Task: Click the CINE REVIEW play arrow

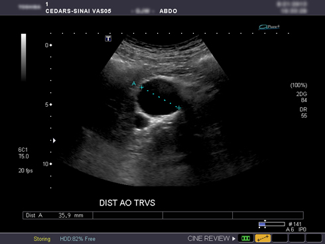Action: (233, 239)
